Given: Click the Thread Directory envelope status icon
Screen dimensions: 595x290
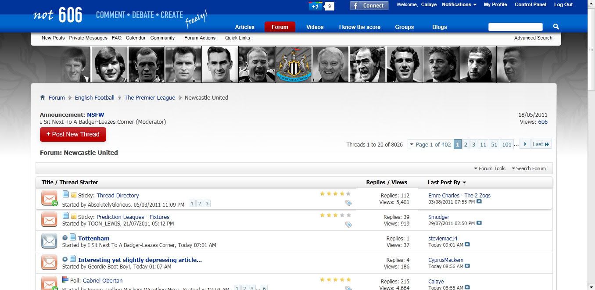Looking at the screenshot, I should [50, 198].
